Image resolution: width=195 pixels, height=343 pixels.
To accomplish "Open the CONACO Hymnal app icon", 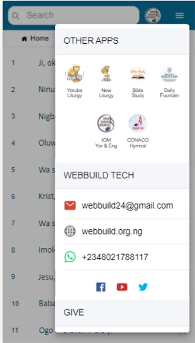I will (138, 123).
